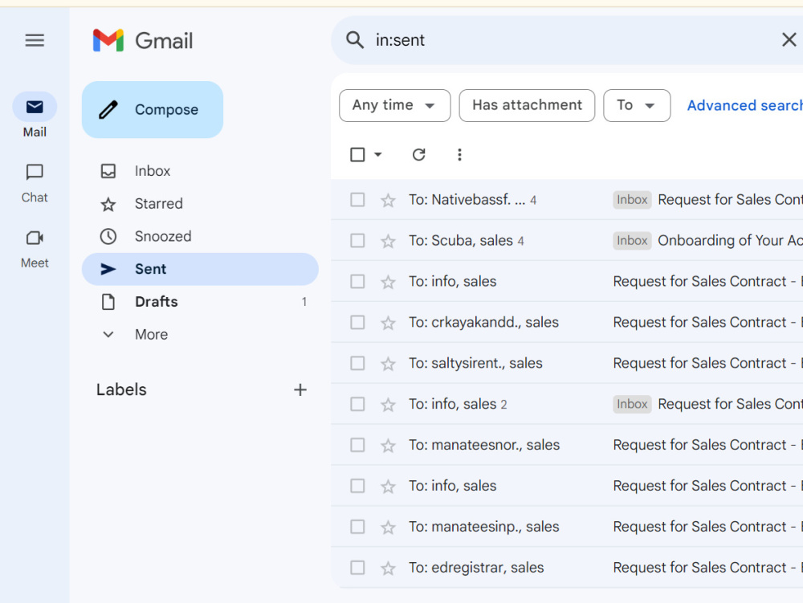
Task: Star the info, sales 2 email
Action: [x=388, y=405]
